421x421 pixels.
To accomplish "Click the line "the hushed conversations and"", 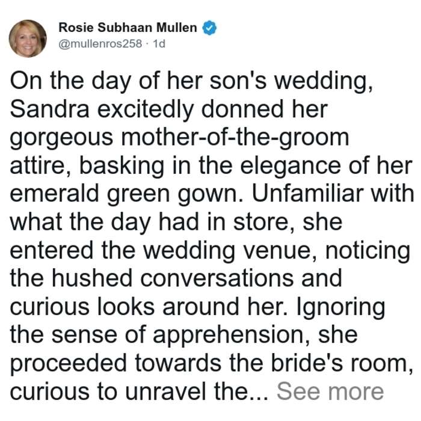I will pyautogui.click(x=176, y=278).
